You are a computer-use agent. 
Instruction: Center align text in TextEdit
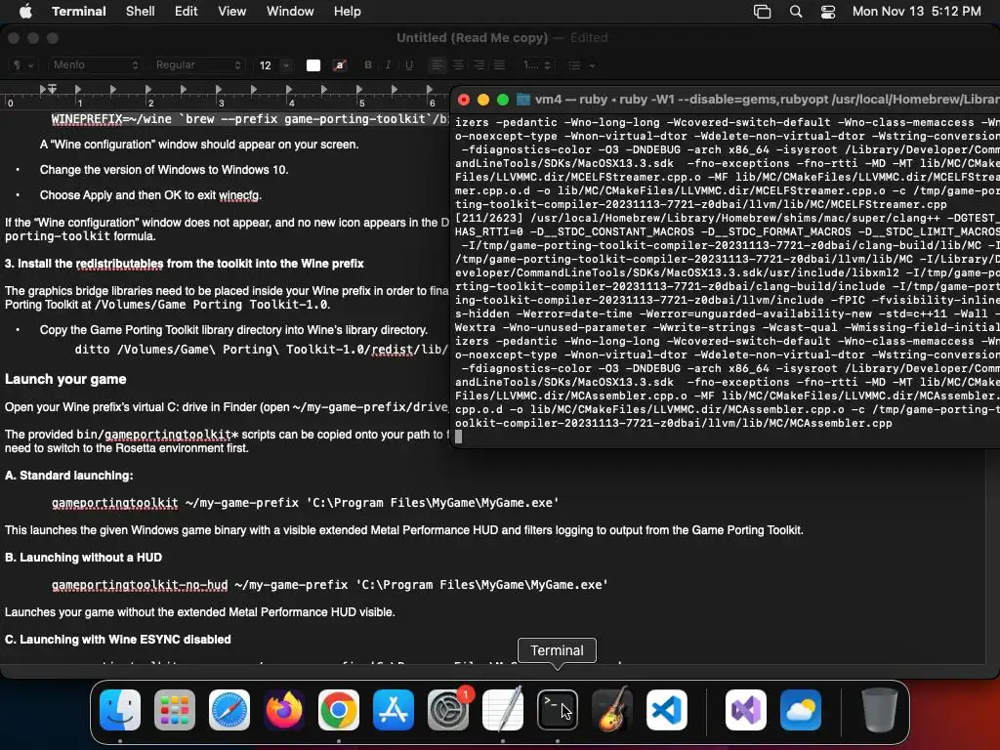[458, 65]
